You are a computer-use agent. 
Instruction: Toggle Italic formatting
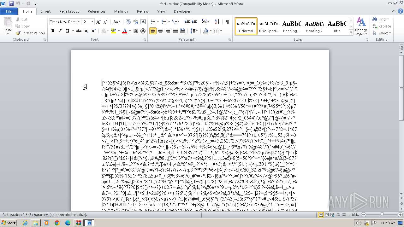[x=60, y=31]
